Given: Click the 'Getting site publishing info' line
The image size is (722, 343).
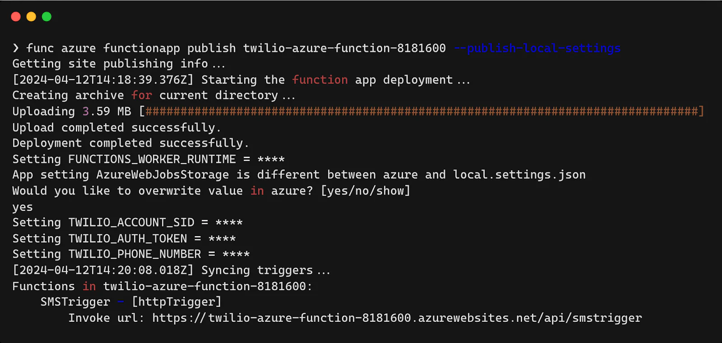Looking at the screenshot, I should [x=118, y=64].
